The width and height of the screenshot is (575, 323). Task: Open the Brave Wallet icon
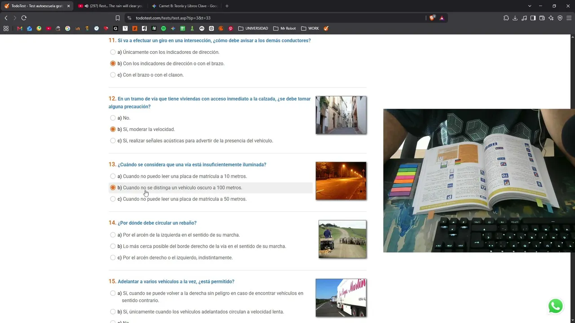coord(542,18)
